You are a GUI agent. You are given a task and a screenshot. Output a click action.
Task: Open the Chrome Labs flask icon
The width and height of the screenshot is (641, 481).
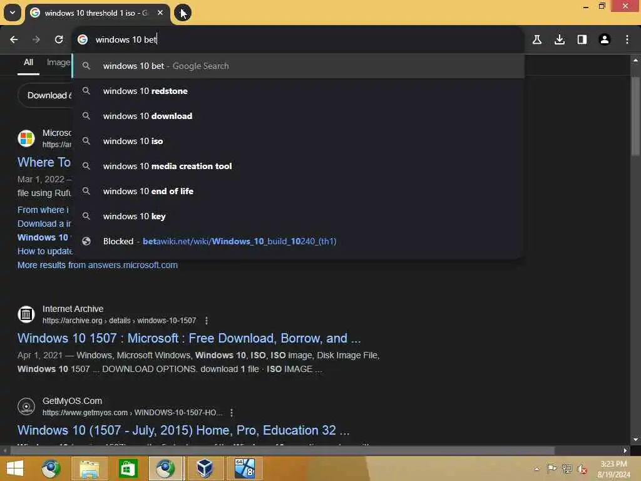pyautogui.click(x=537, y=39)
